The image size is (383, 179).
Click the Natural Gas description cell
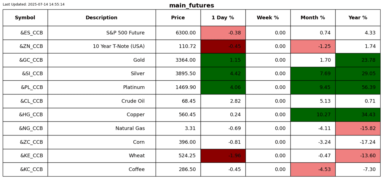(130, 129)
